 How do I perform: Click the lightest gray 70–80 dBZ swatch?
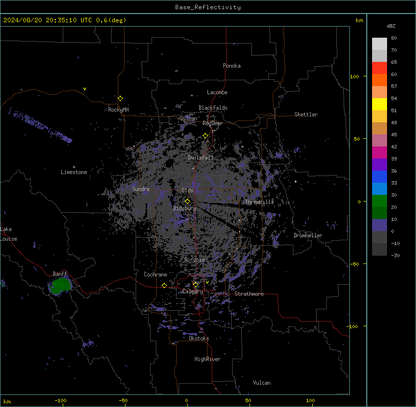click(x=379, y=44)
